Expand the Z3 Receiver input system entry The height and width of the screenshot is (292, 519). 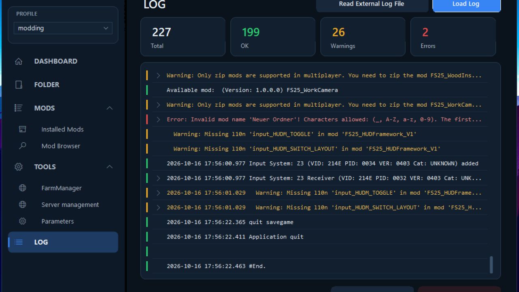tap(159, 178)
